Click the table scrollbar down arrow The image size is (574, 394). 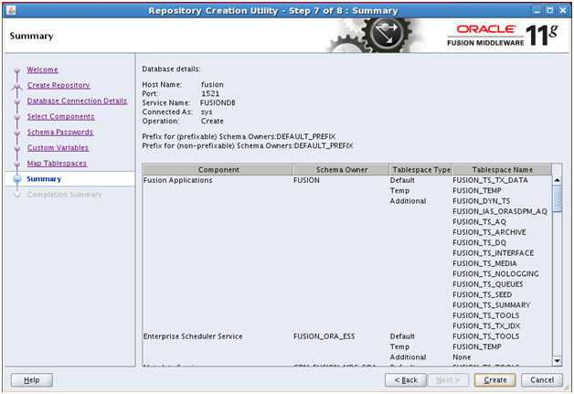click(x=557, y=361)
